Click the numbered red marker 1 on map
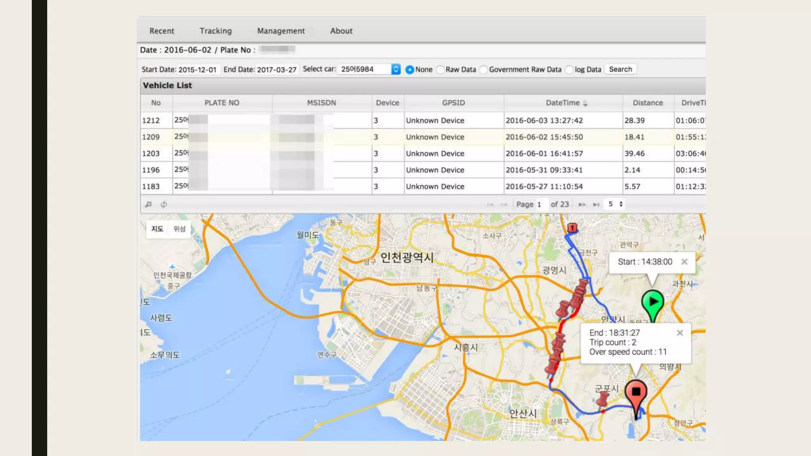 point(572,228)
